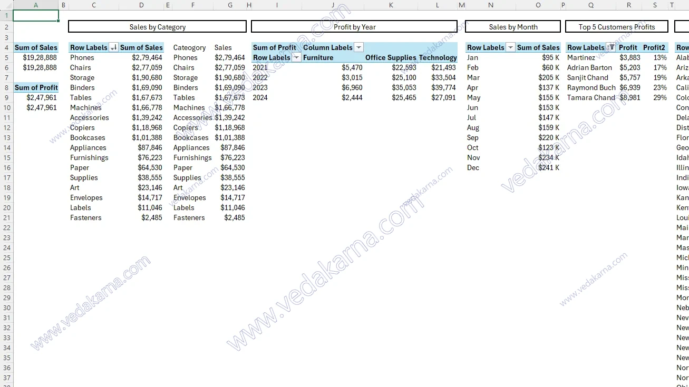This screenshot has height=387, width=689.
Task: Select column J header
Action: pos(333,5)
